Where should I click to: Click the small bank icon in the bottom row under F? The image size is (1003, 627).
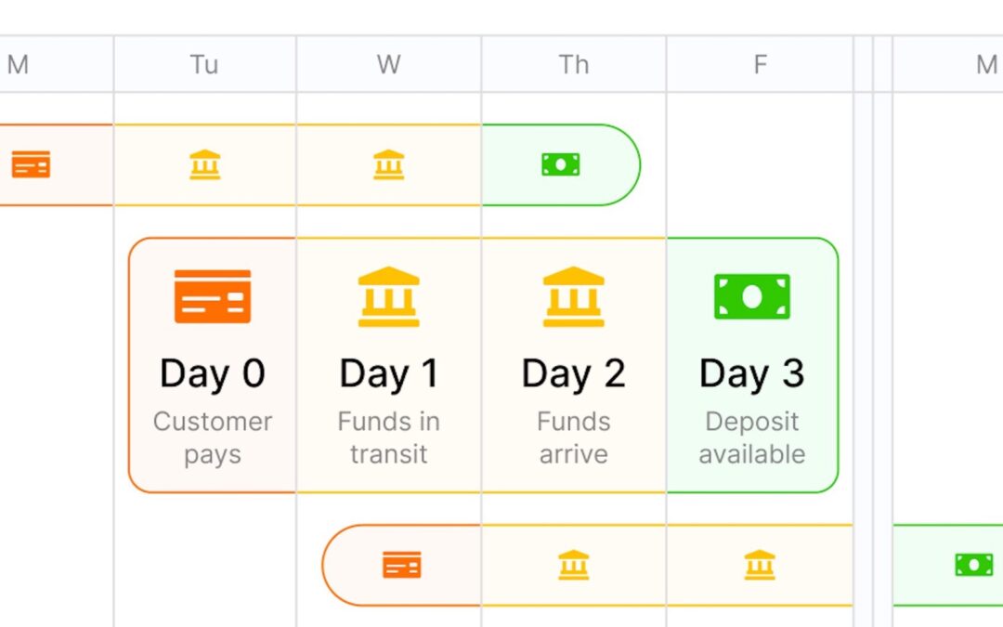click(760, 565)
